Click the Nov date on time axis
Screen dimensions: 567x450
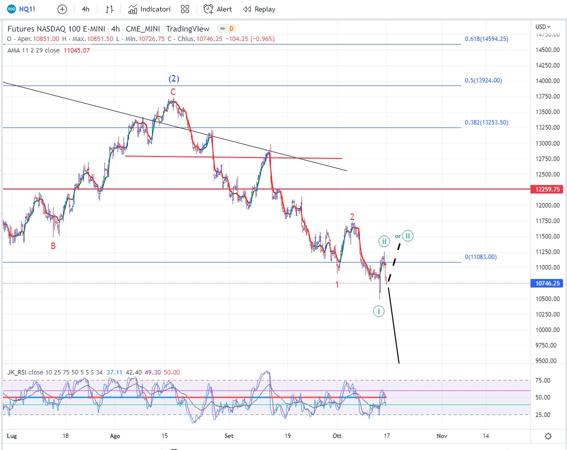tap(442, 436)
